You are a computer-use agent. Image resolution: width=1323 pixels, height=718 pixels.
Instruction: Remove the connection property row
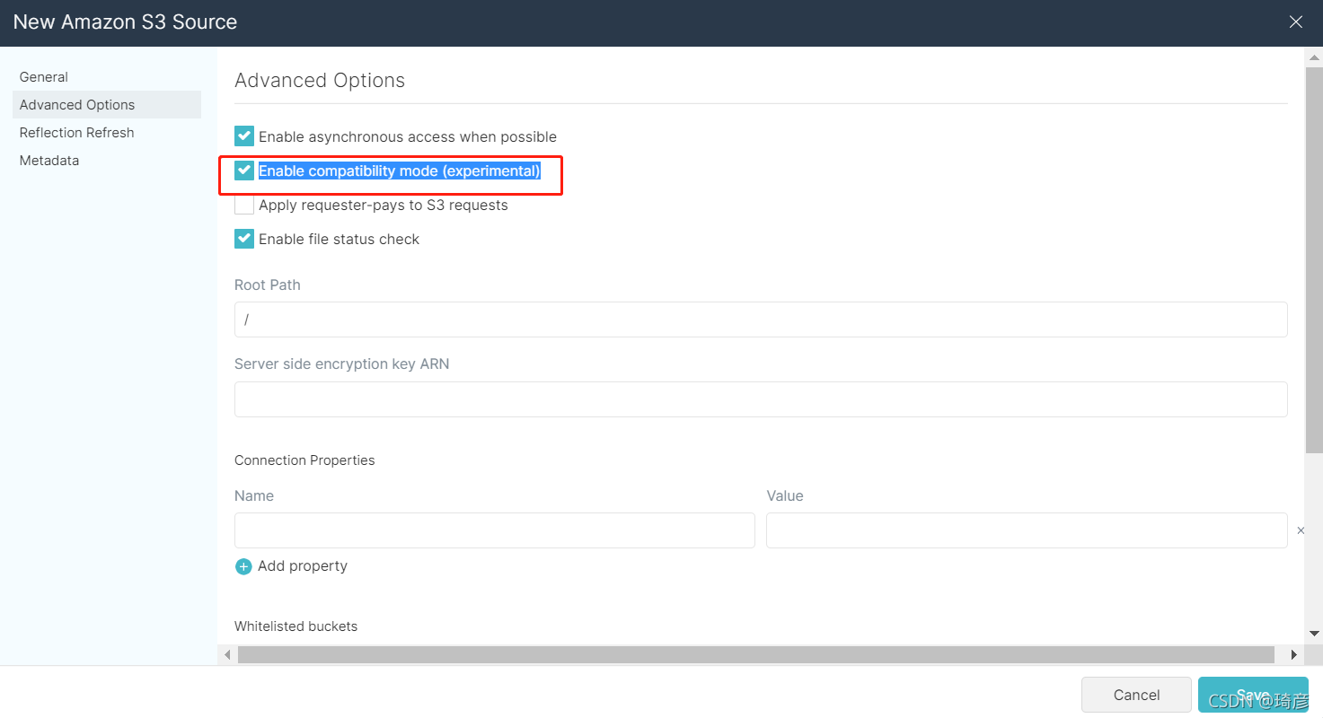click(1300, 531)
